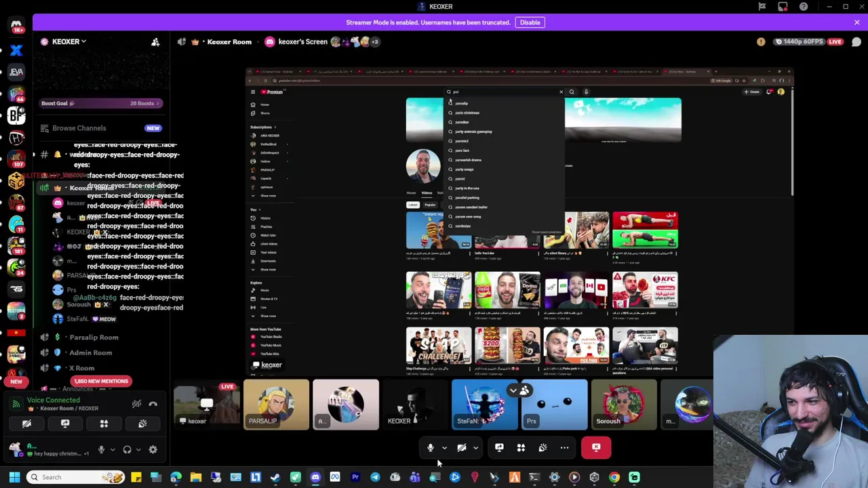Click the Windows taskbar Search box
Viewport: 868px width, 488px height.
pos(76,477)
